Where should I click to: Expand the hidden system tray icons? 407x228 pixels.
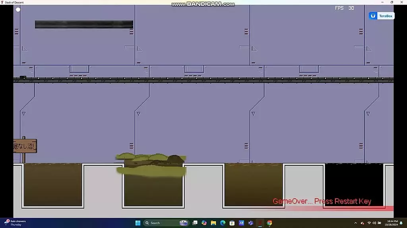click(356, 223)
